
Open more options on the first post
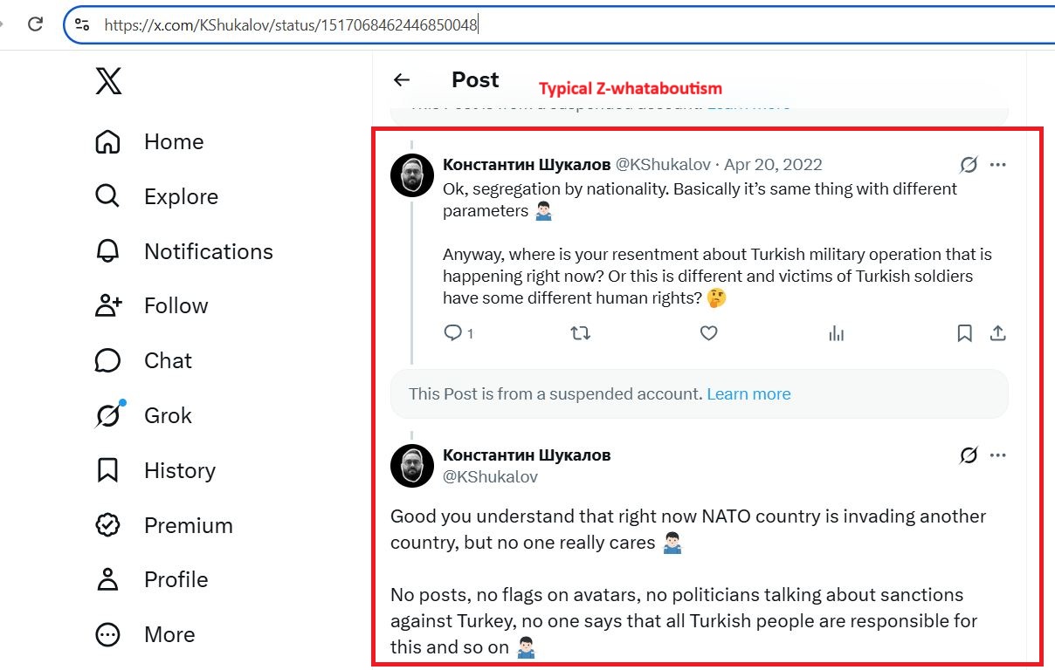pyautogui.click(x=998, y=165)
